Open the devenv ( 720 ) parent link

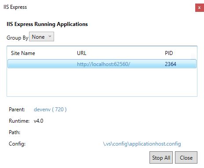point(50,110)
